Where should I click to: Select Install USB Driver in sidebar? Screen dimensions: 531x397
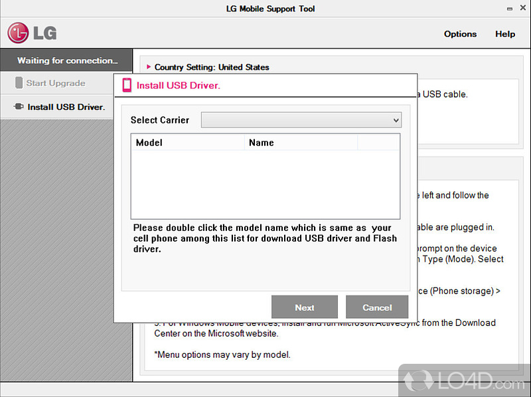[66, 107]
